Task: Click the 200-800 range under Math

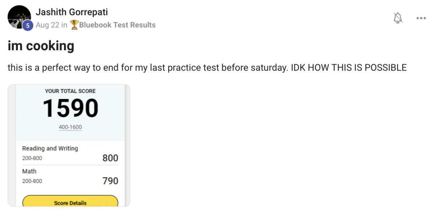Action: [32, 181]
